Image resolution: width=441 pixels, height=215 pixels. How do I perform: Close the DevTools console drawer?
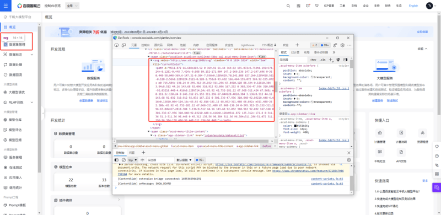tap(349, 153)
